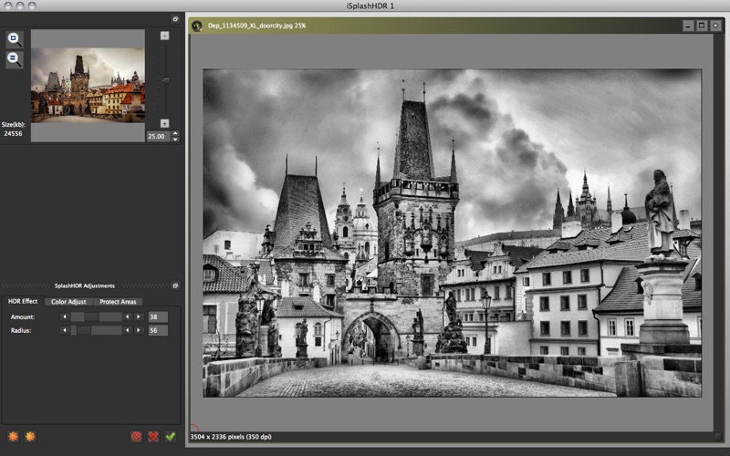Viewport: 730px width, 456px height.
Task: Nudge Radius slider with its leftmost arrow
Action: [x=64, y=330]
